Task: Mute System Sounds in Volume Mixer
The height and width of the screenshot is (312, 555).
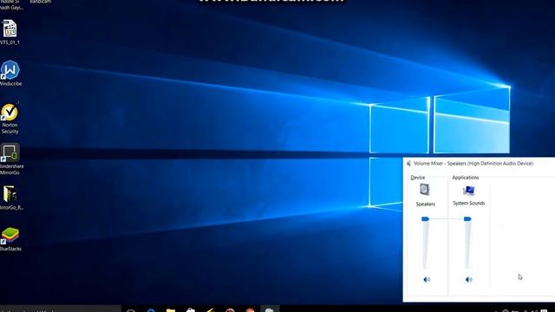Action: point(468,279)
